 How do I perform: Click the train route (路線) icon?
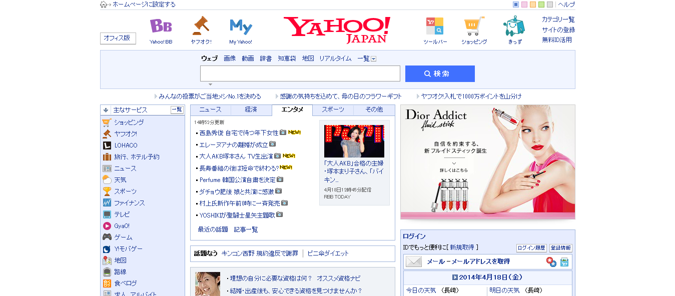tap(107, 272)
